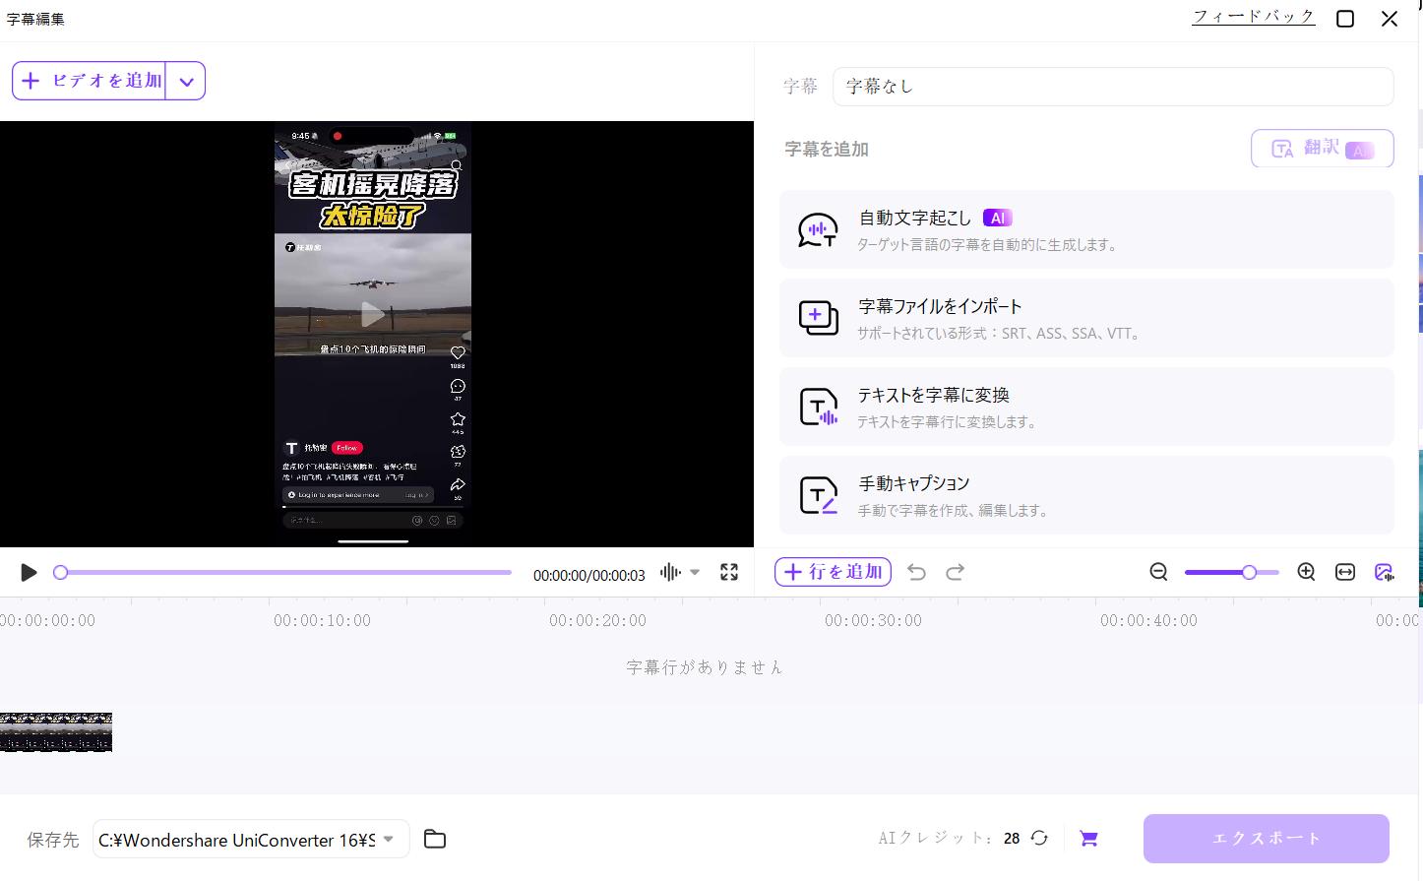Toggle fullscreen preview icon
Screen dimensions: 1423x881
coord(729,572)
